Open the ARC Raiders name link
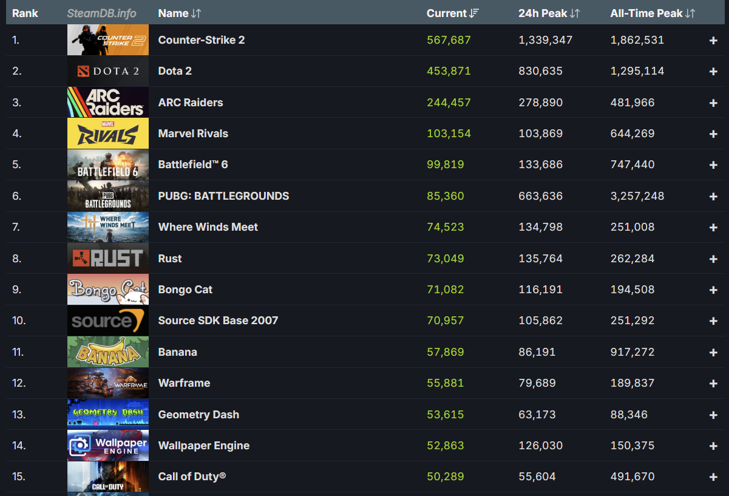729x496 pixels. 191,103
